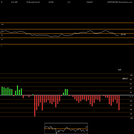The image size is (134, 134).
Task: Click the MR axis label -80
Action: coord(131,114)
